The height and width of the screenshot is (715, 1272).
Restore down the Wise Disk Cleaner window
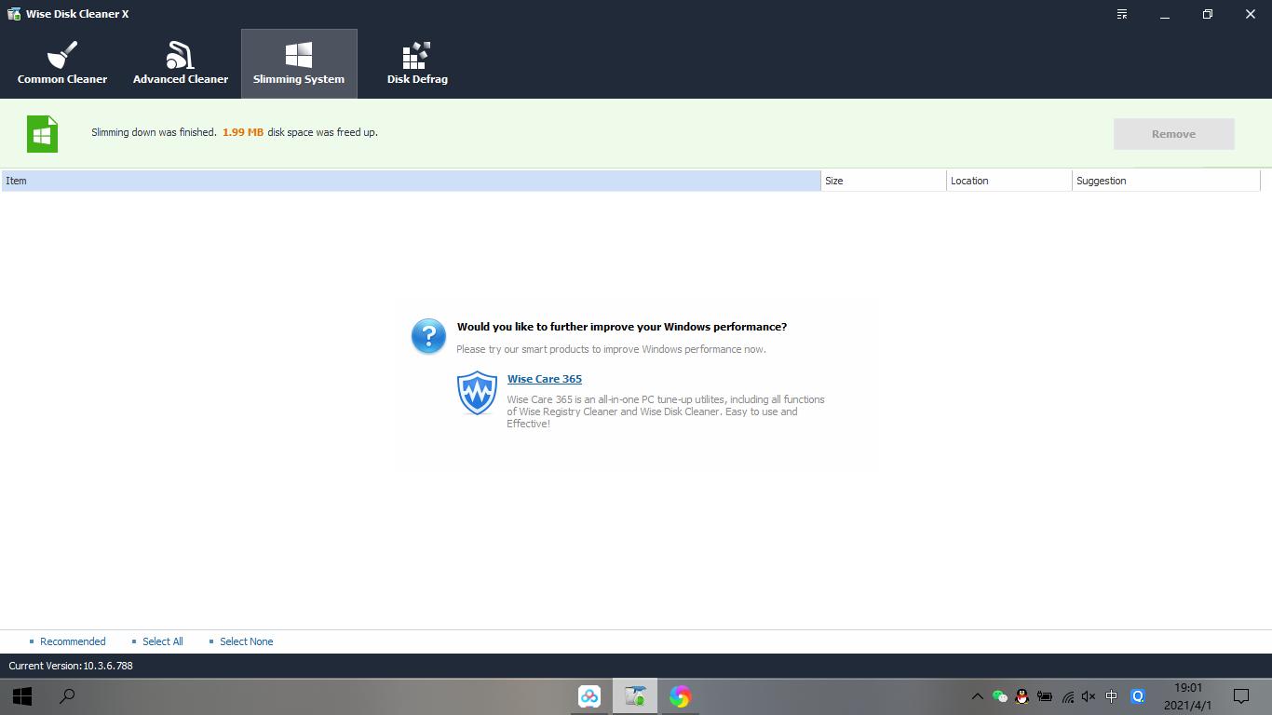click(x=1208, y=14)
